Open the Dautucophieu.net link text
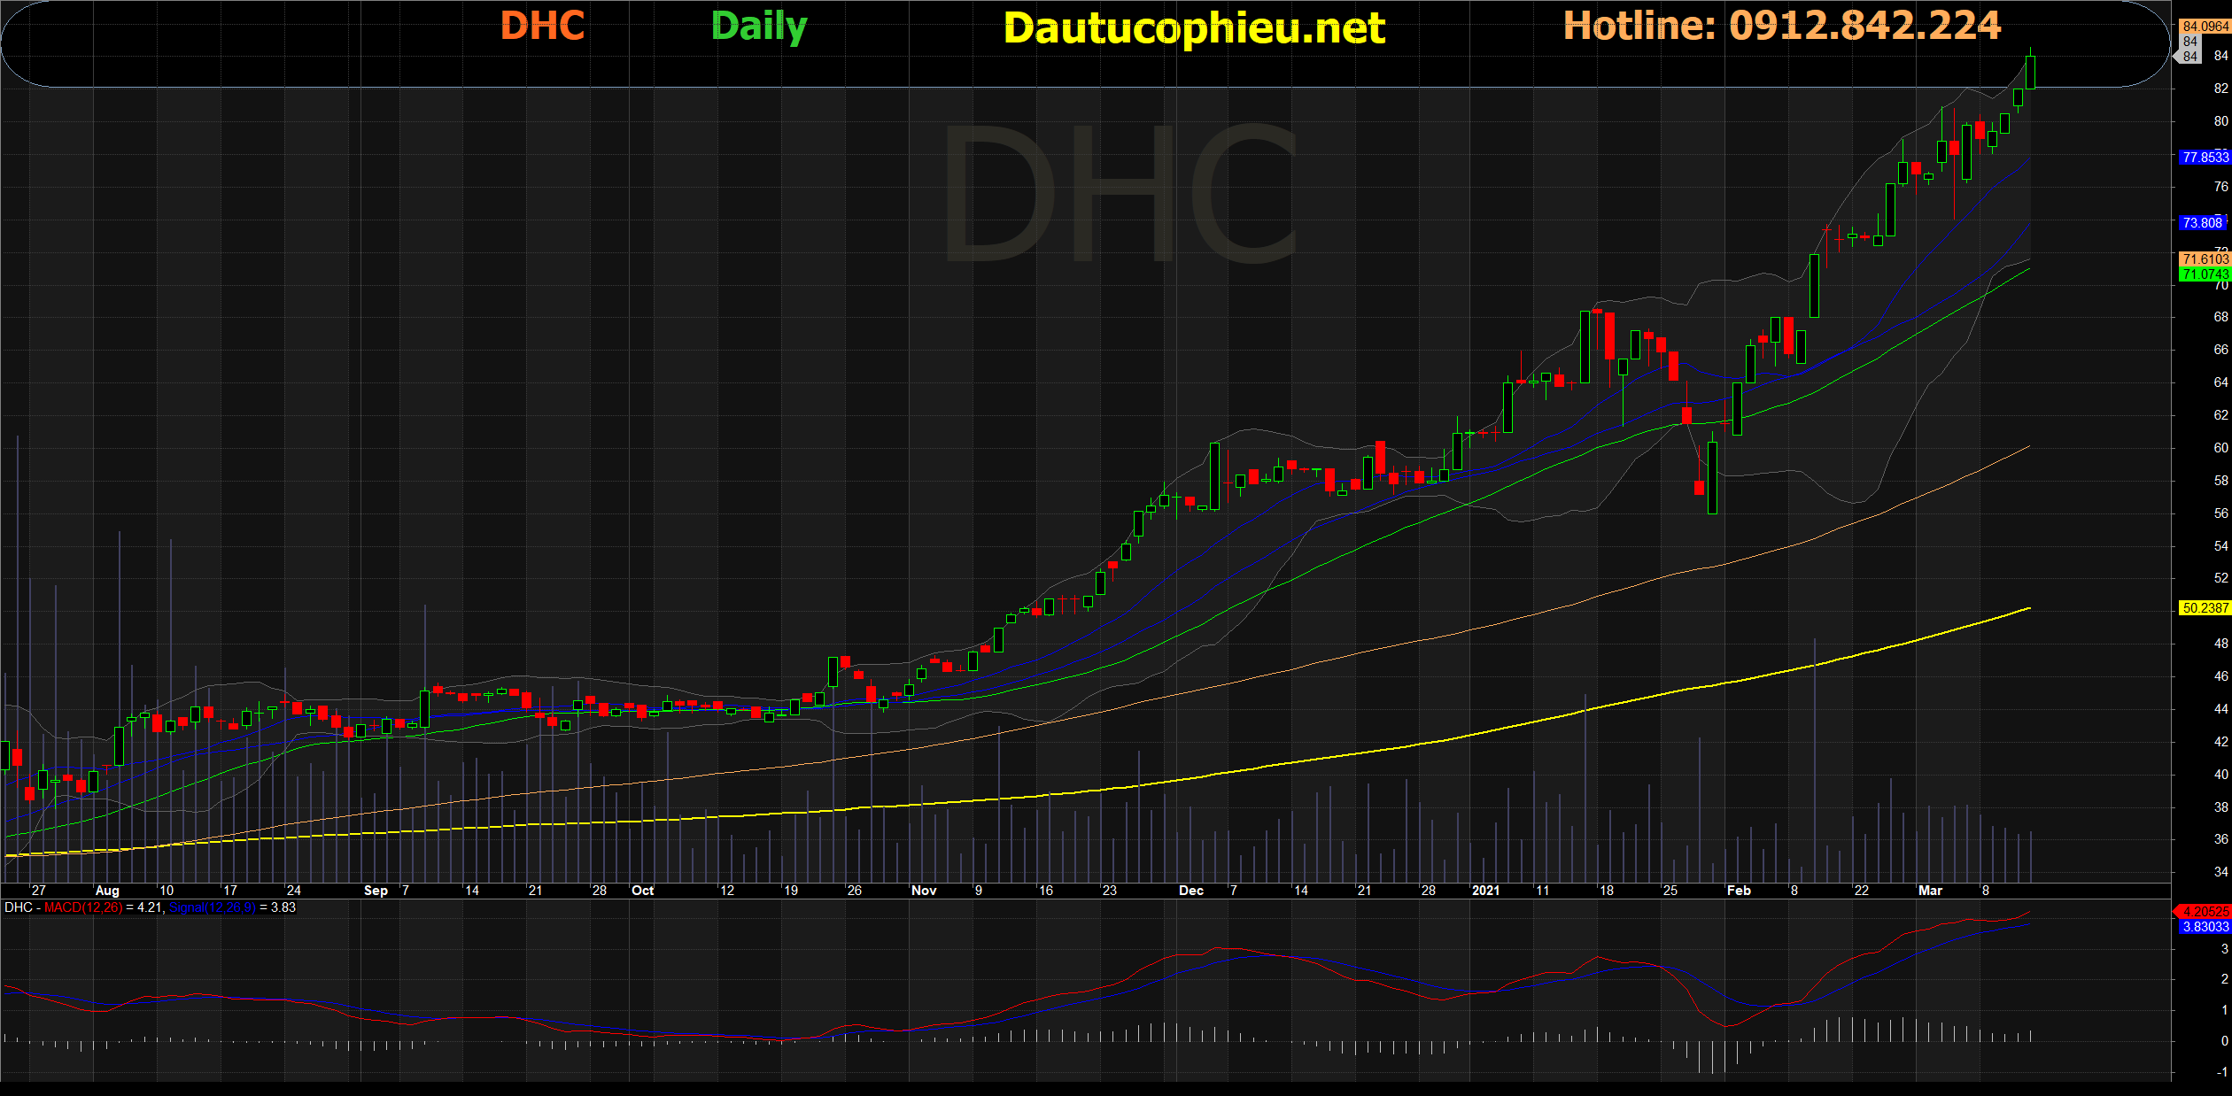 [1193, 28]
